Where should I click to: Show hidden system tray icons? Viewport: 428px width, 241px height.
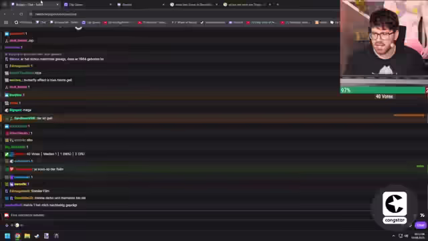click(393, 236)
